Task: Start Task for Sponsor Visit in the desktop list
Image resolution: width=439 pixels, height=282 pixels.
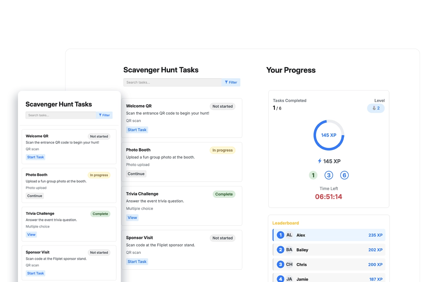Action: 137,262
